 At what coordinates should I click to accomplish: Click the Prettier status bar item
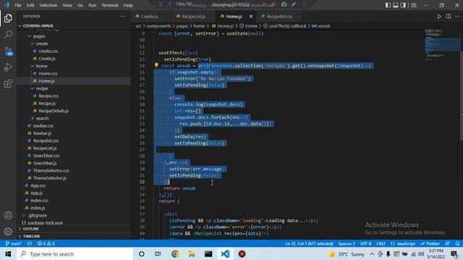(430, 243)
